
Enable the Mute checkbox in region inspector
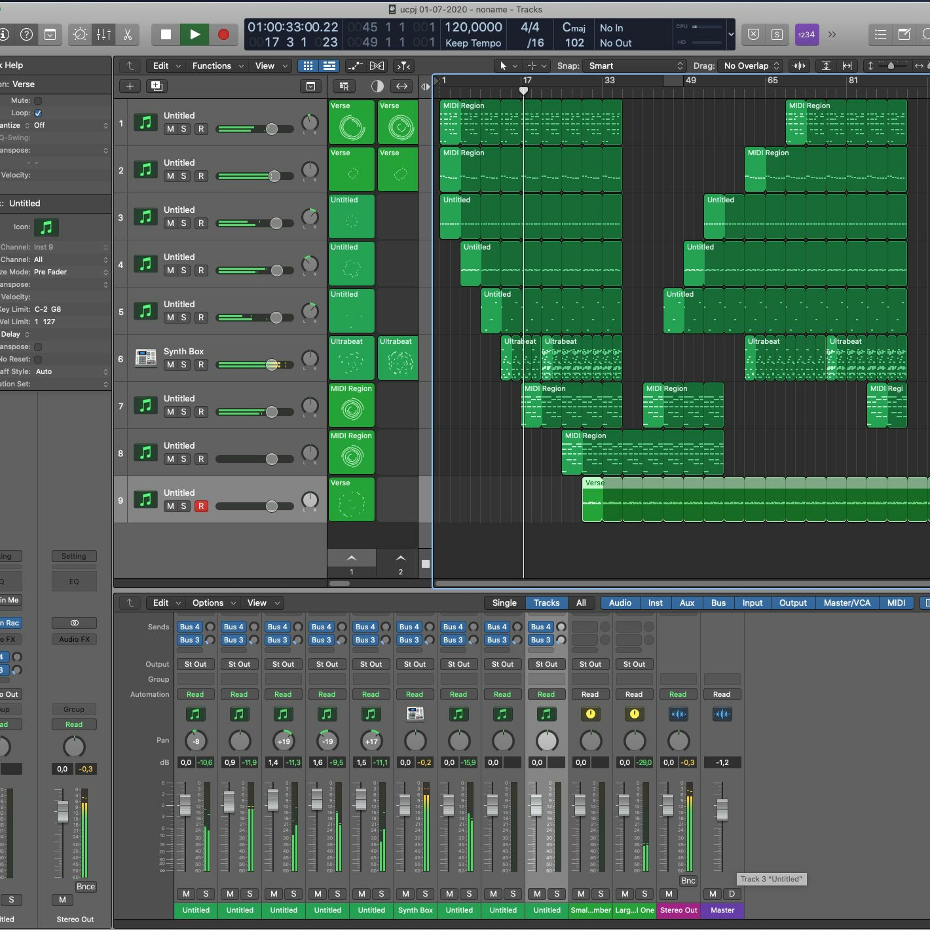click(38, 101)
